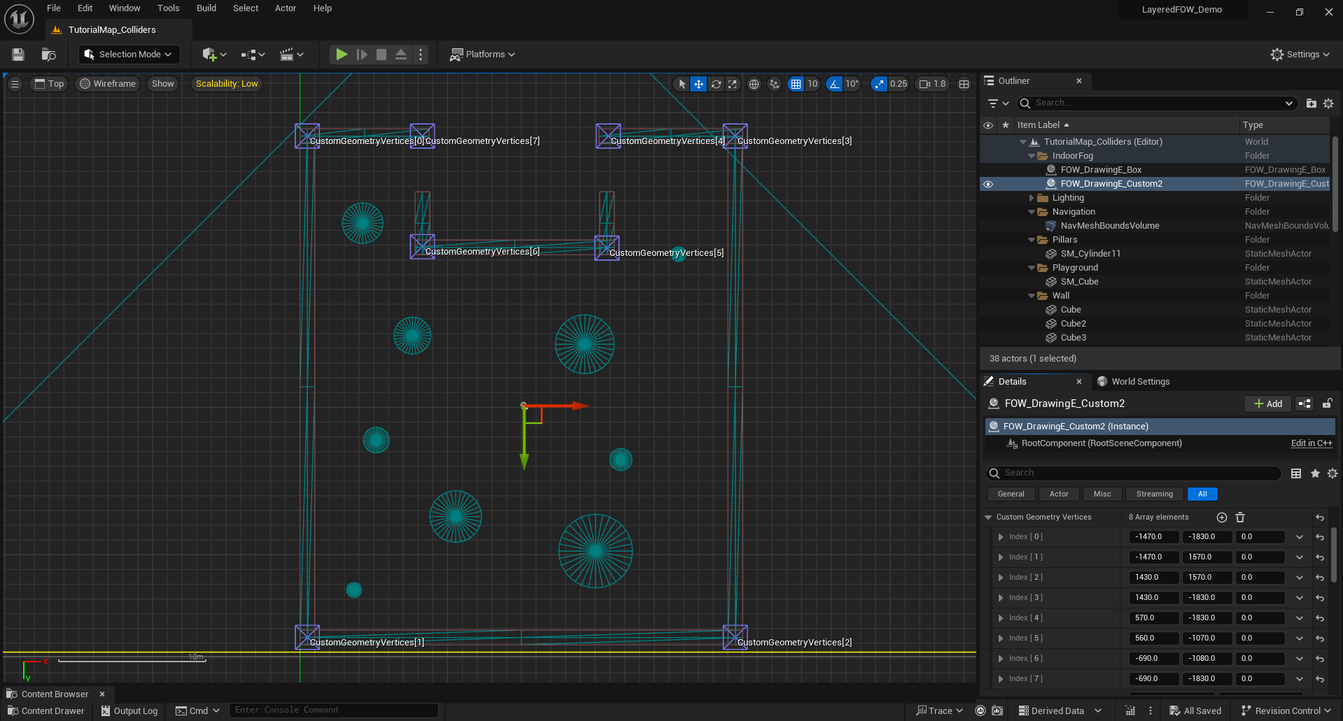Open the Content Drawer
The width and height of the screenshot is (1343, 721).
click(x=46, y=711)
